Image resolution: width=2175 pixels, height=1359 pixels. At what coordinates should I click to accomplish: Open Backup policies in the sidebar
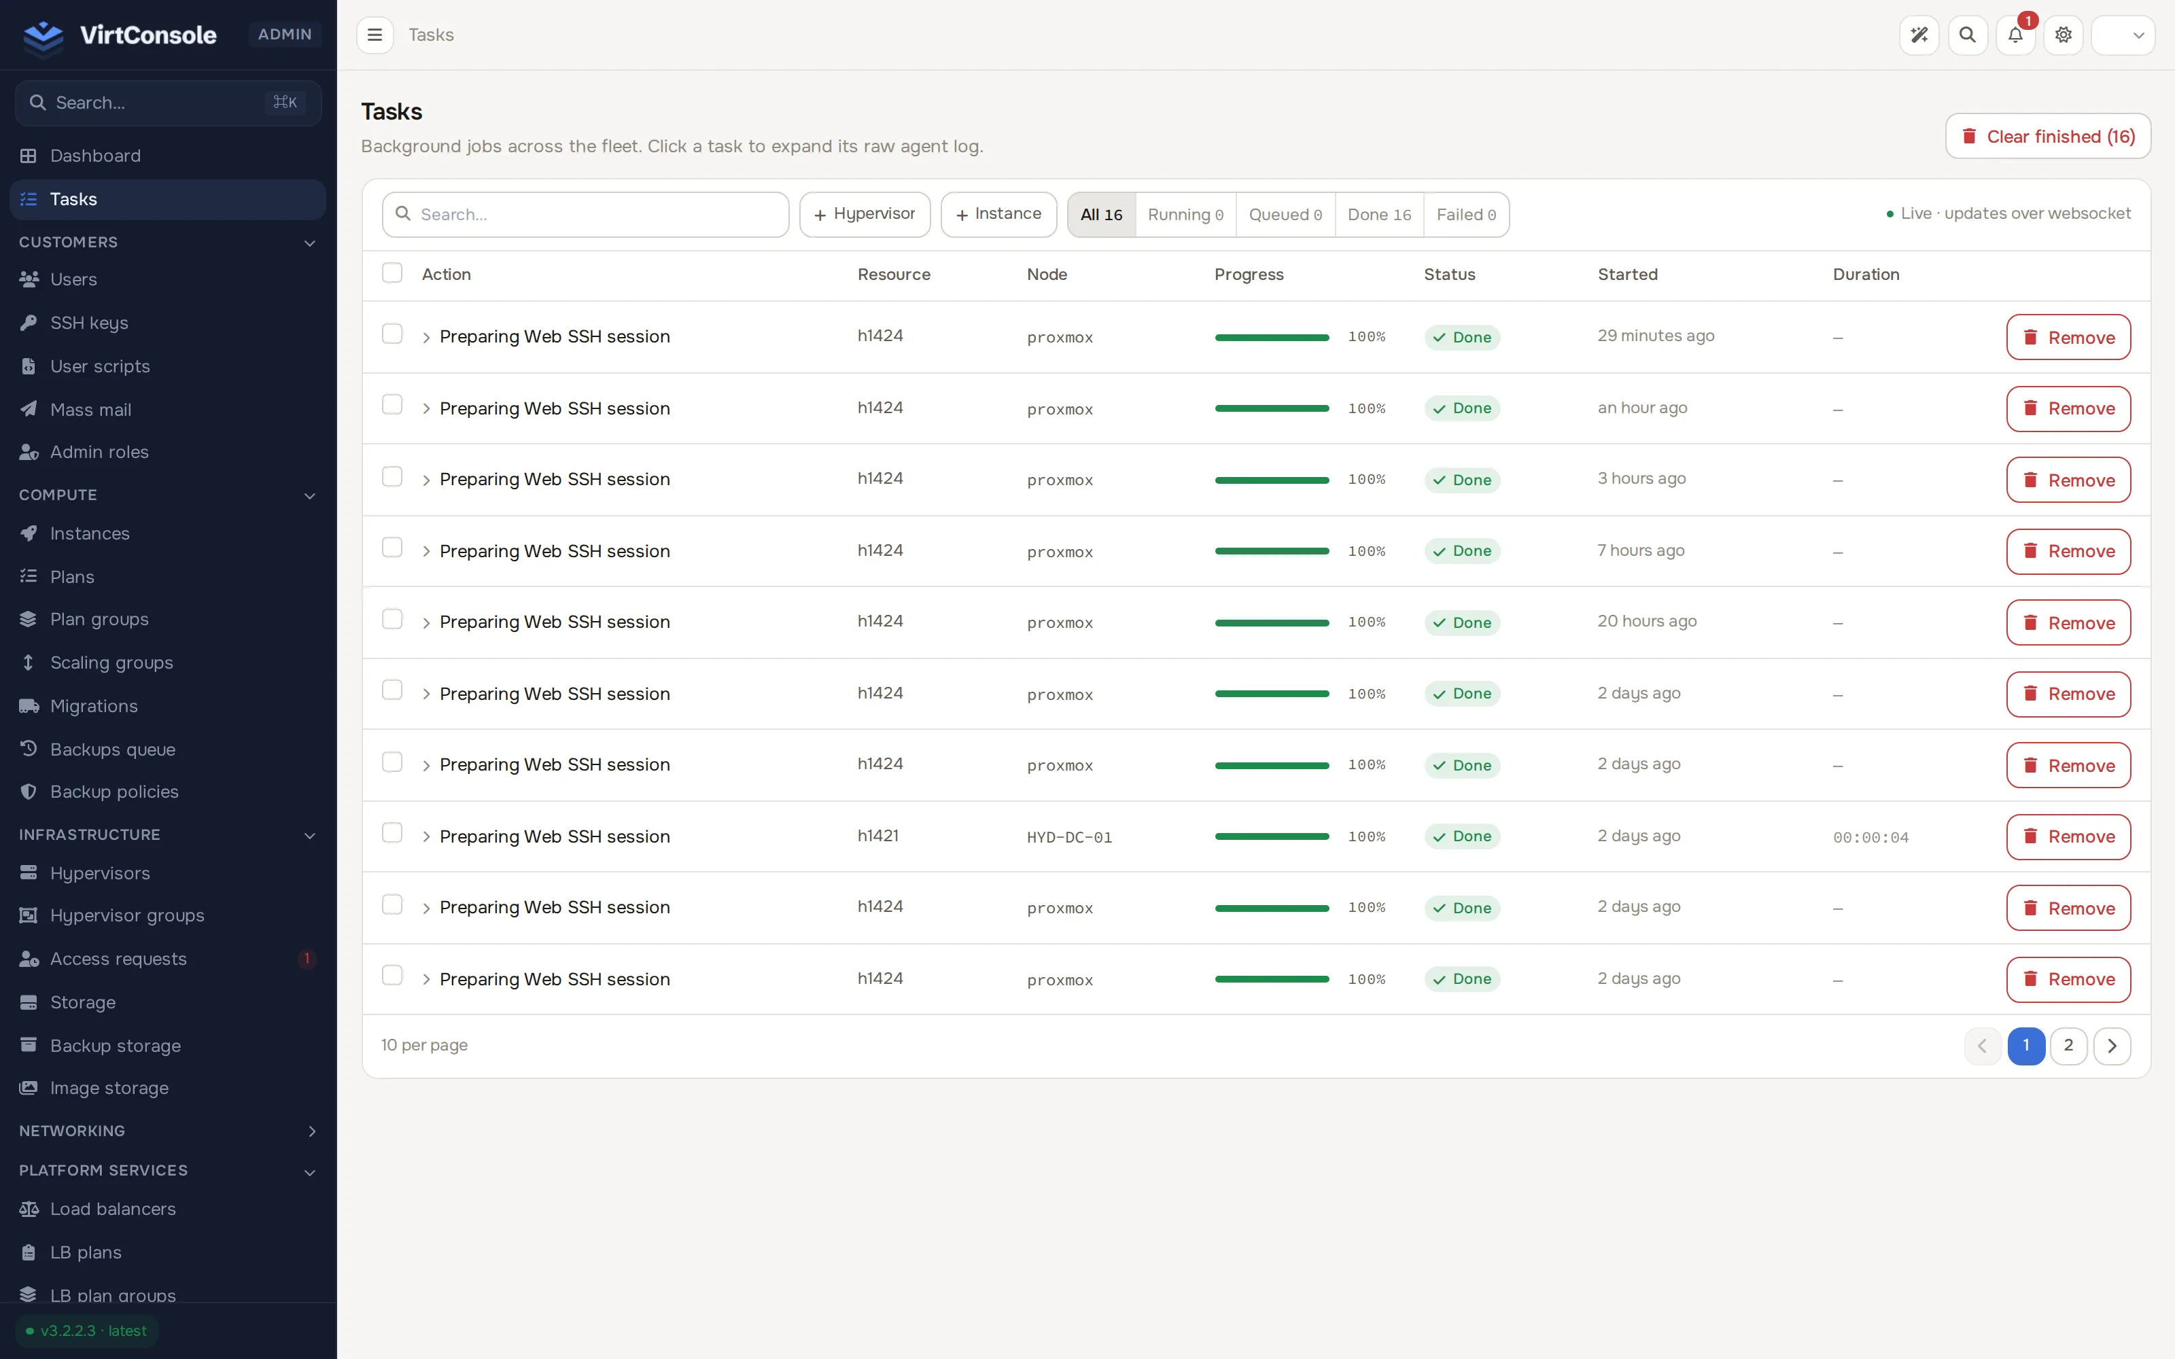point(168,792)
